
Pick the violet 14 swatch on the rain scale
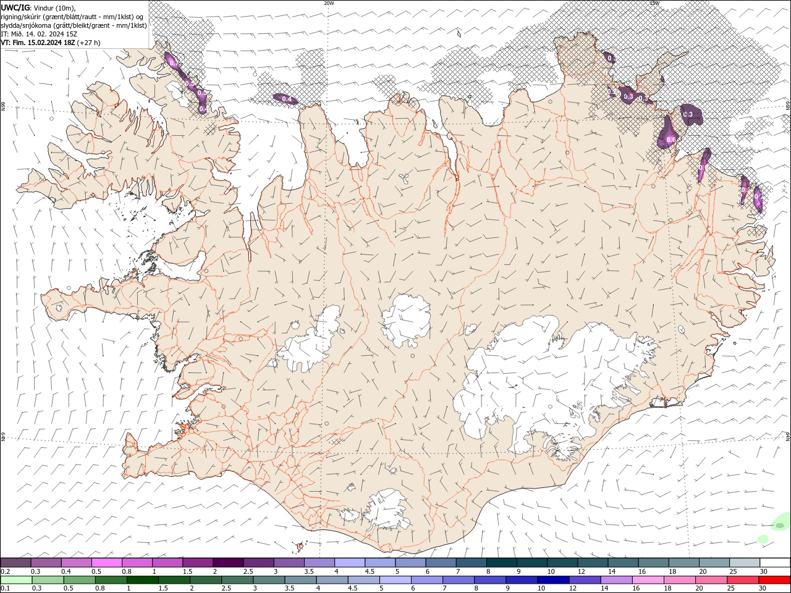[x=616, y=580]
